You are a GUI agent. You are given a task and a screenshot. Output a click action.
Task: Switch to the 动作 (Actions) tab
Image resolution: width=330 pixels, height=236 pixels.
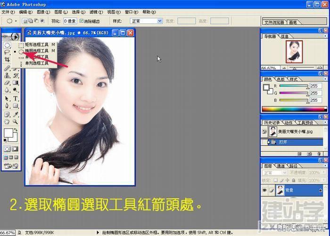pyautogui.click(x=289, y=122)
